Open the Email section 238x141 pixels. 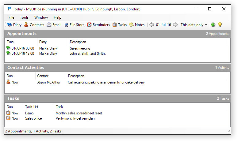tap(54, 25)
